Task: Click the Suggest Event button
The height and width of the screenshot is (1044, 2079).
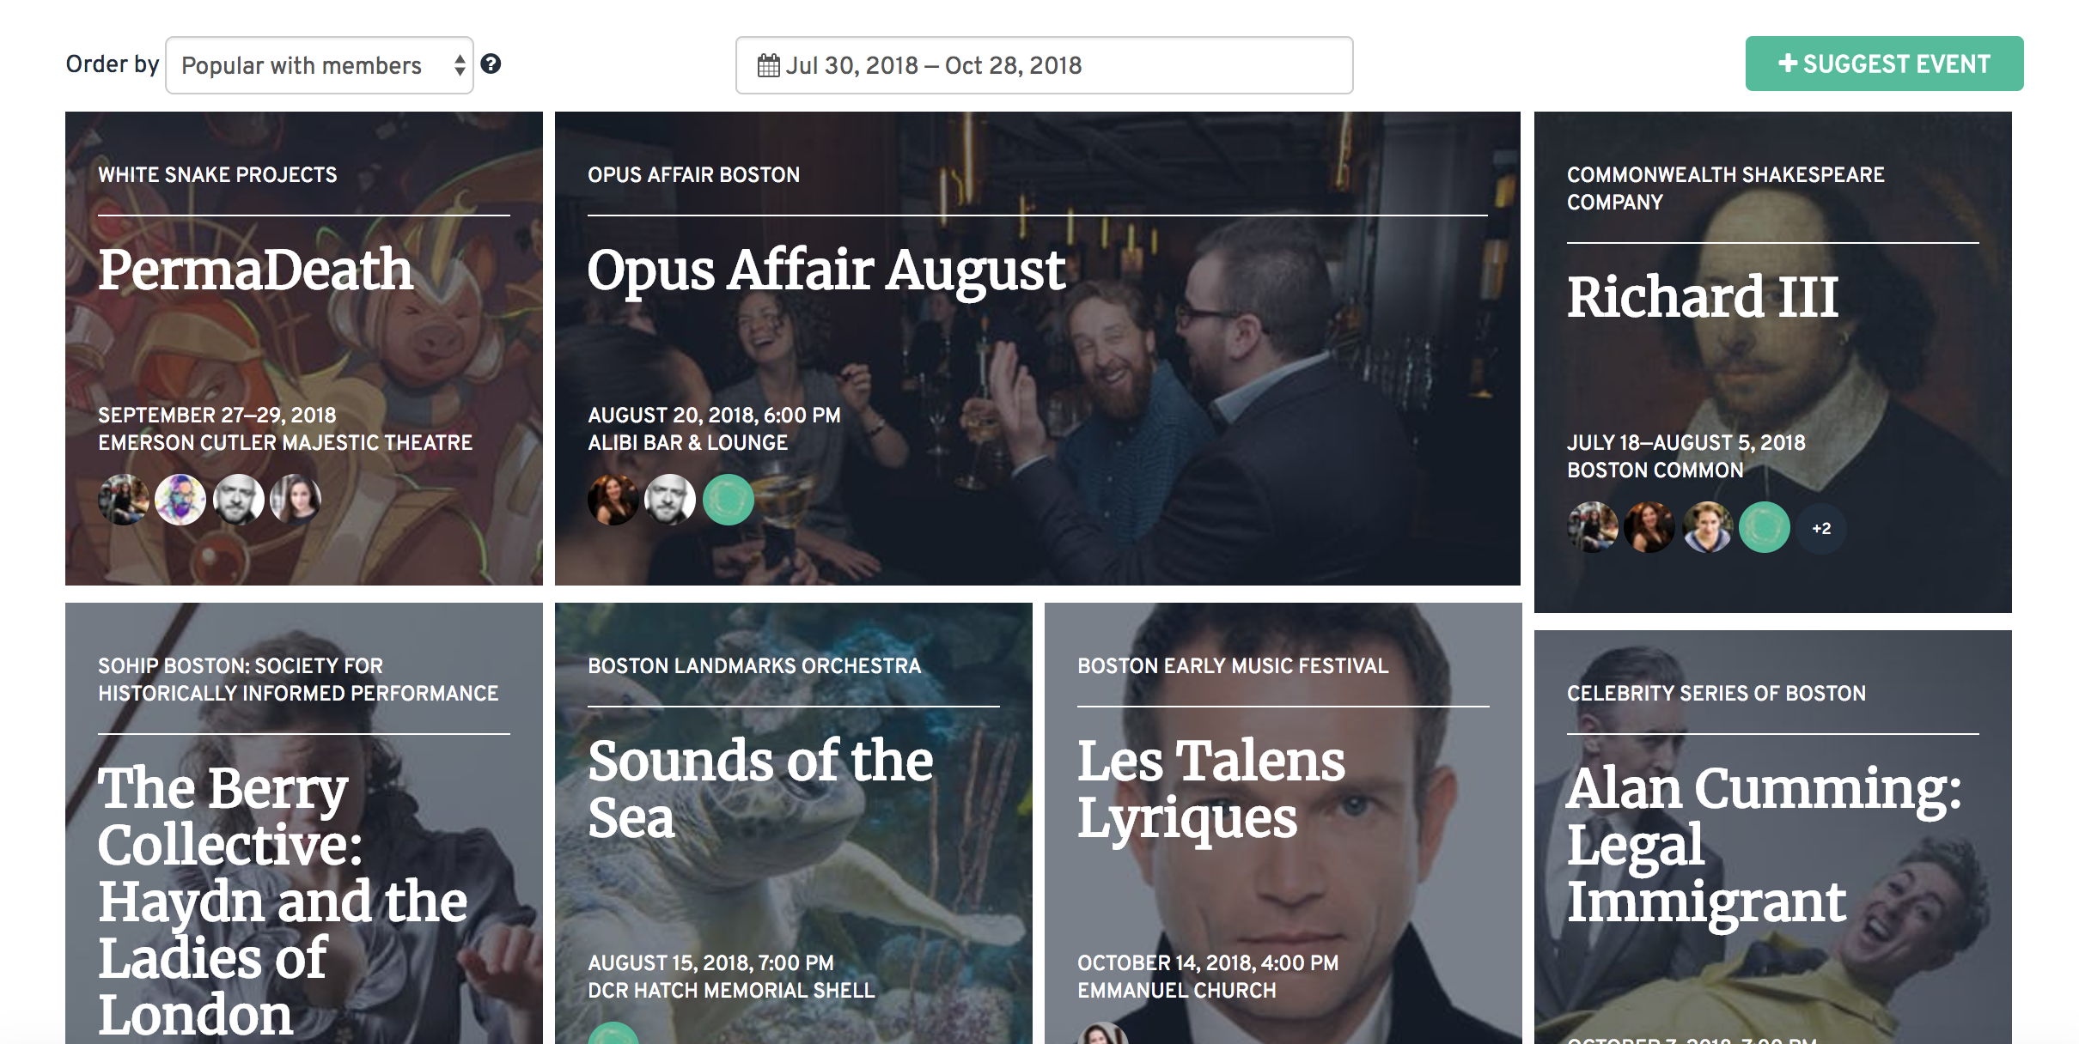Action: [1884, 64]
